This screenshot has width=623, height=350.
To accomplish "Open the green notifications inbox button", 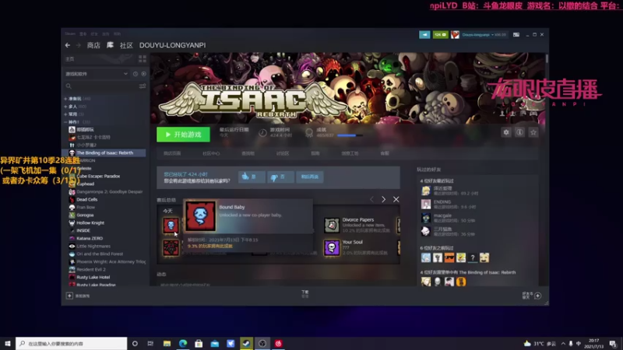I will pos(440,35).
